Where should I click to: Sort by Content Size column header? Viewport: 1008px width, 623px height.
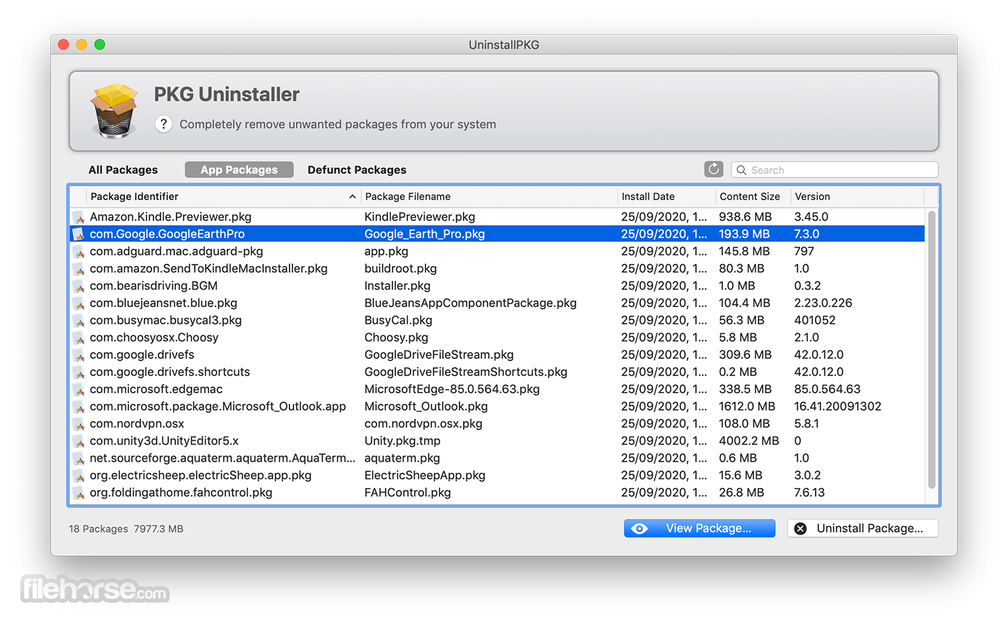coord(753,196)
